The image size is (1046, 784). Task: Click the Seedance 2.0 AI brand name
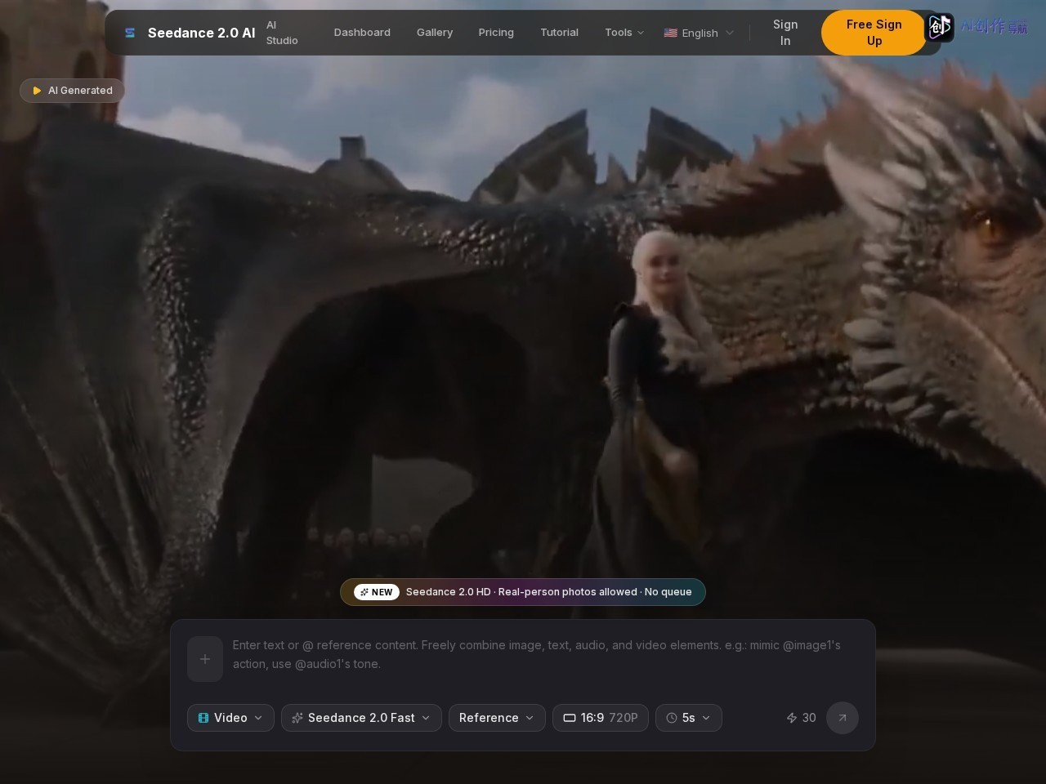pos(201,33)
